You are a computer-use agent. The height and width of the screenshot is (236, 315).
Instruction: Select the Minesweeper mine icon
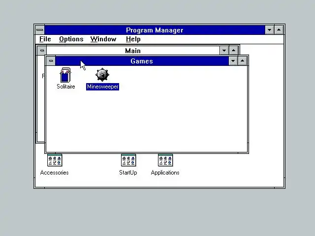pyautogui.click(x=102, y=75)
